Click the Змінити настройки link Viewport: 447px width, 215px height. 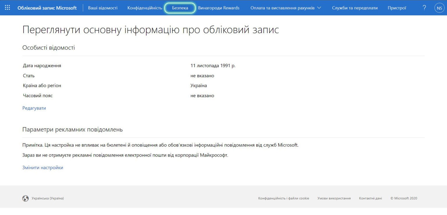(43, 168)
